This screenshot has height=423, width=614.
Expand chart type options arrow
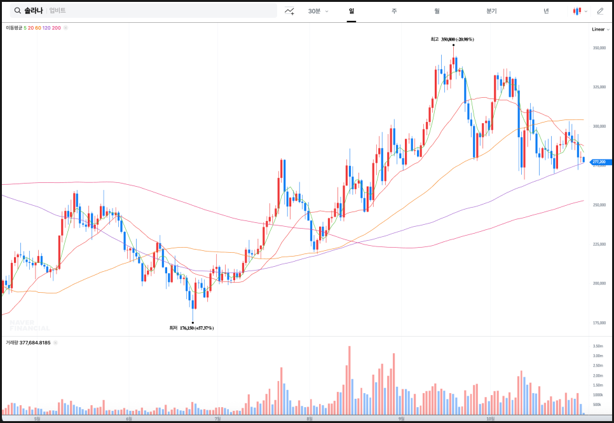[x=585, y=11]
